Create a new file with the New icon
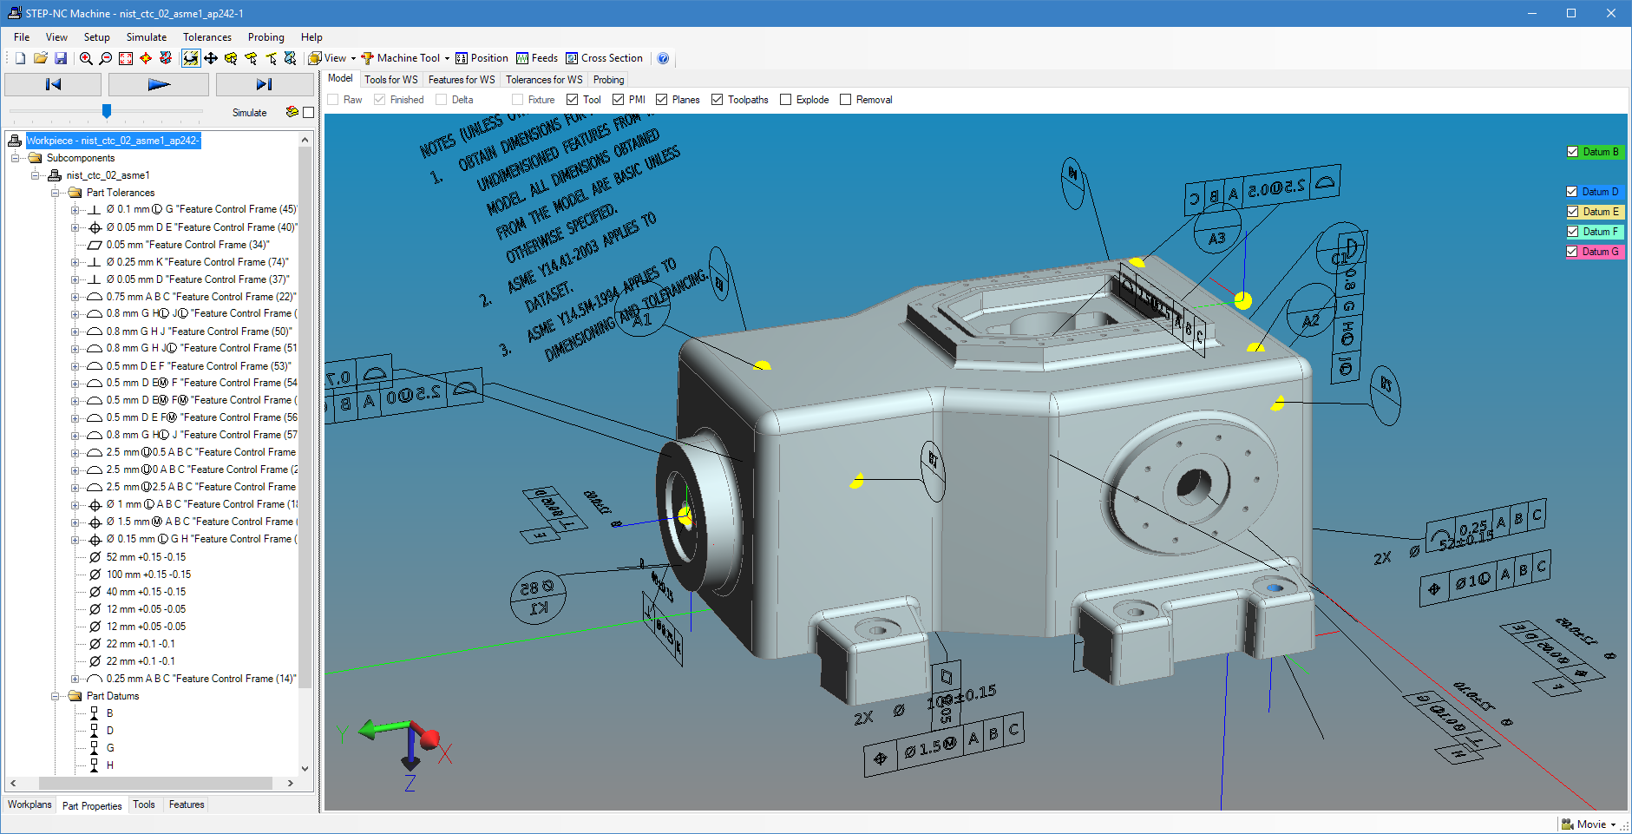This screenshot has height=834, width=1632. click(21, 58)
